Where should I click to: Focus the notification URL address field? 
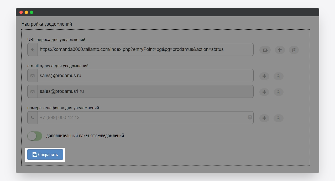[x=144, y=50]
